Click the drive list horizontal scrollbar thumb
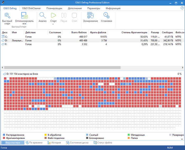Viewport: 185px width, 150px height. (62, 67)
